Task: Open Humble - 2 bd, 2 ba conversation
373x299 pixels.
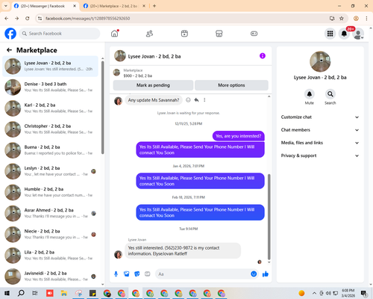Action: click(50, 192)
